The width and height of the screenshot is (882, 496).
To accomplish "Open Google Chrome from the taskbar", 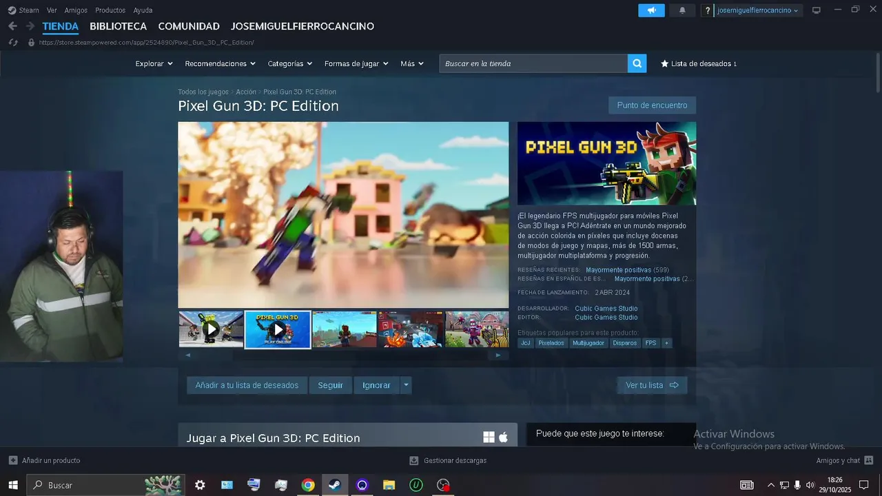I will click(x=308, y=485).
